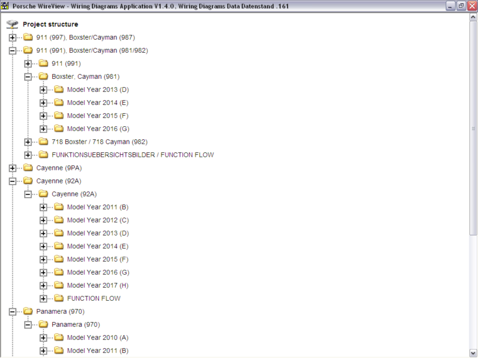Click folder icon beside Cayenne FUNCTION FLOW
Image resolution: width=478 pixels, height=358 pixels.
pos(59,298)
